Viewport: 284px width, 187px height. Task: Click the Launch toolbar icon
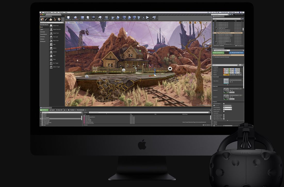click(154, 18)
